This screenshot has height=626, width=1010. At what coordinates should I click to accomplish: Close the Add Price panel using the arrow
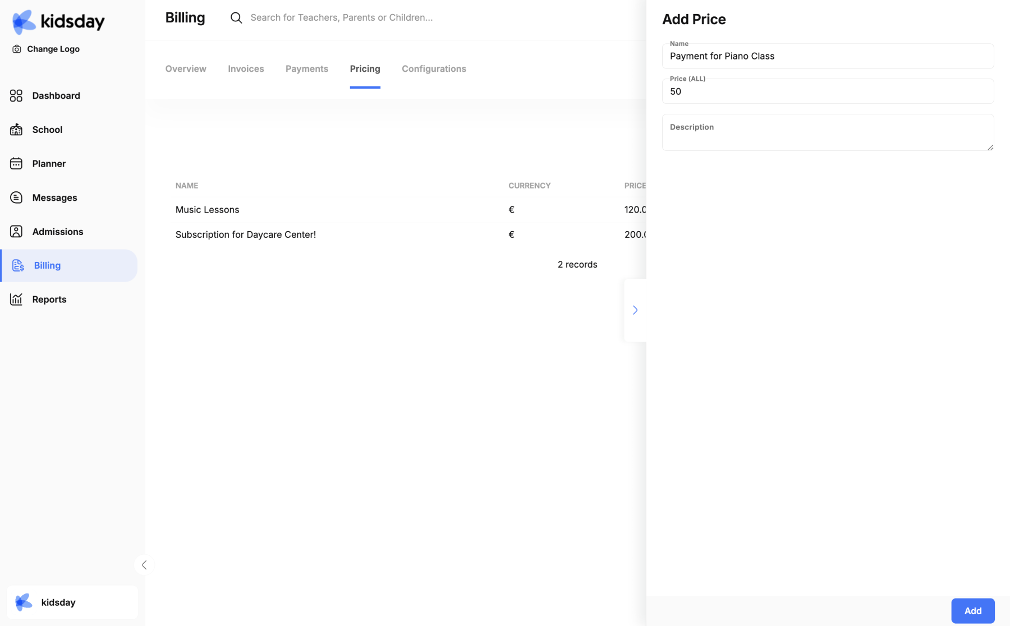tap(635, 310)
